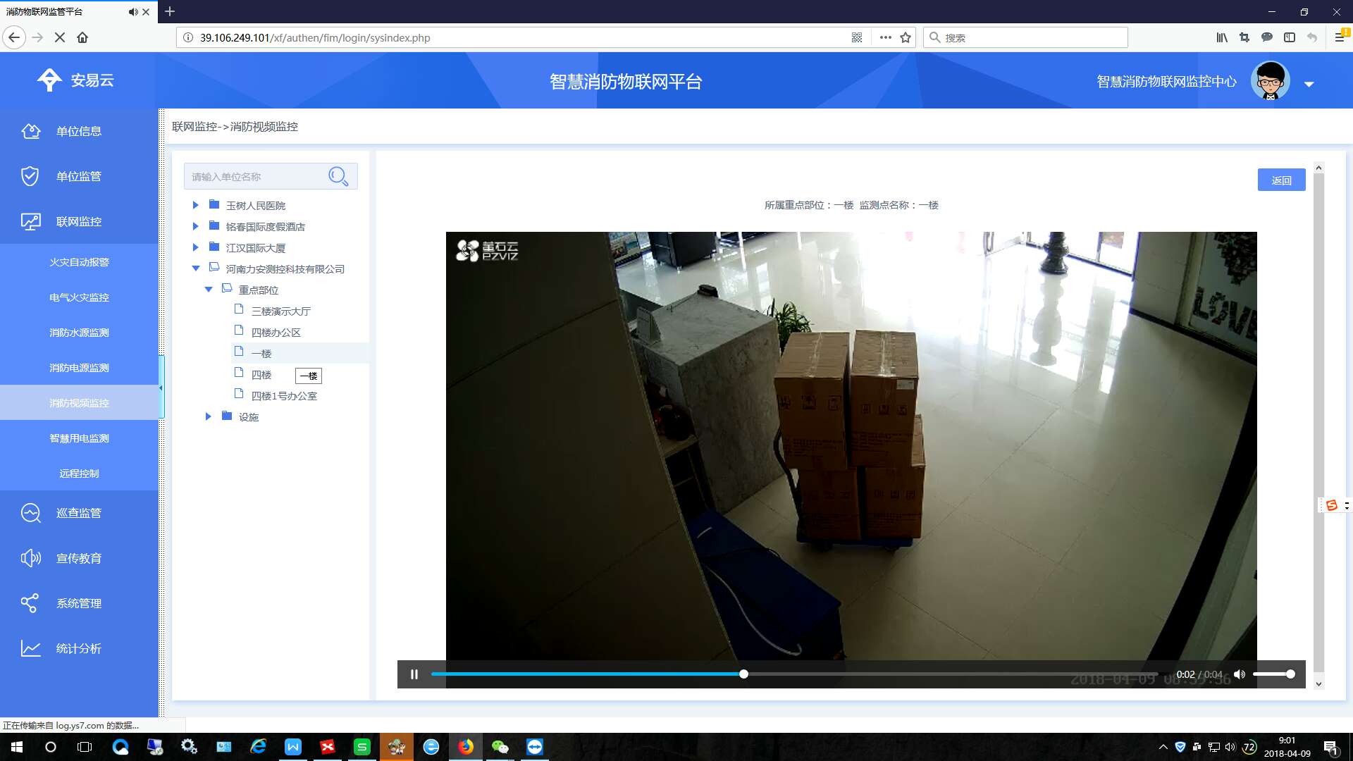Click the 安易云 logo icon
Viewport: 1353px width, 761px height.
pos(49,80)
